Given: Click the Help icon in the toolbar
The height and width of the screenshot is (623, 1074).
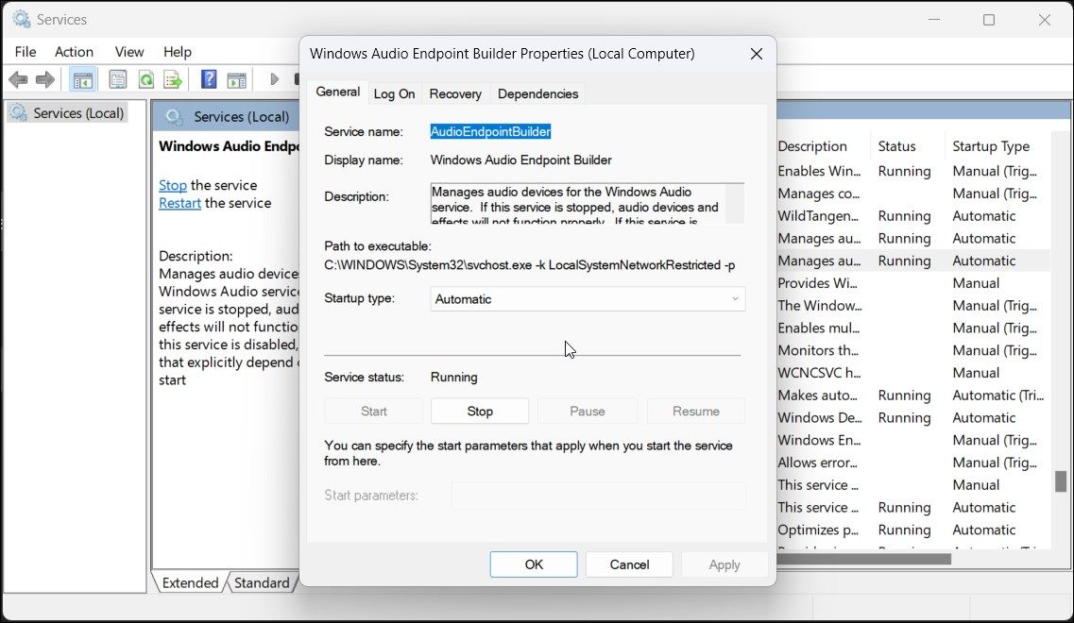Looking at the screenshot, I should pyautogui.click(x=208, y=79).
